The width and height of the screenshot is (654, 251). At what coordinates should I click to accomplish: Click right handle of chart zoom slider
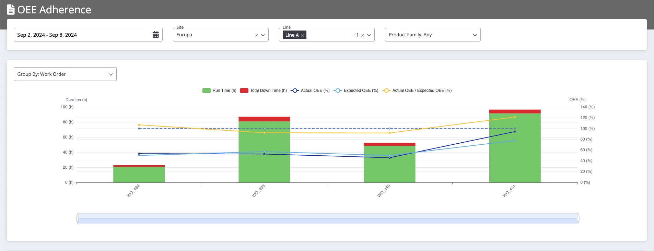point(578,218)
